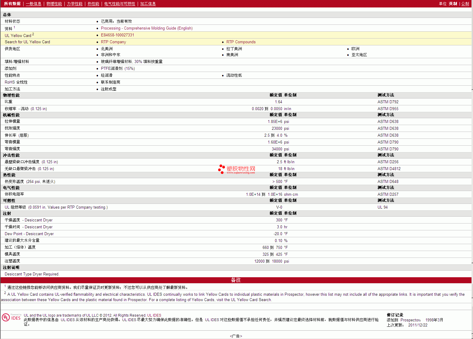Click the RTP Company link
This screenshot has height=339, width=473.
click(113, 42)
